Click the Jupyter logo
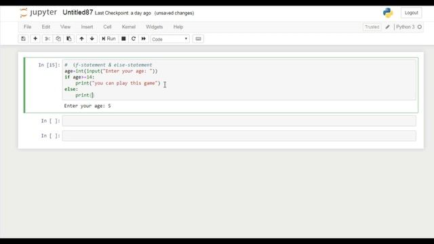434x244 pixels. pyautogui.click(x=38, y=12)
